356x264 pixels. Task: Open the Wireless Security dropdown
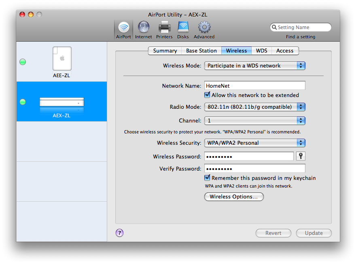[255, 143]
